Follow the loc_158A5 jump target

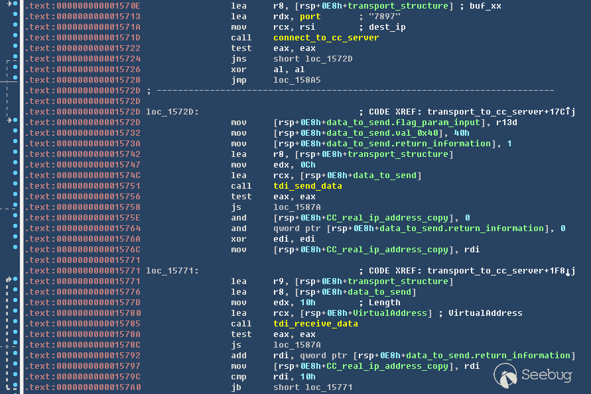pos(297,79)
